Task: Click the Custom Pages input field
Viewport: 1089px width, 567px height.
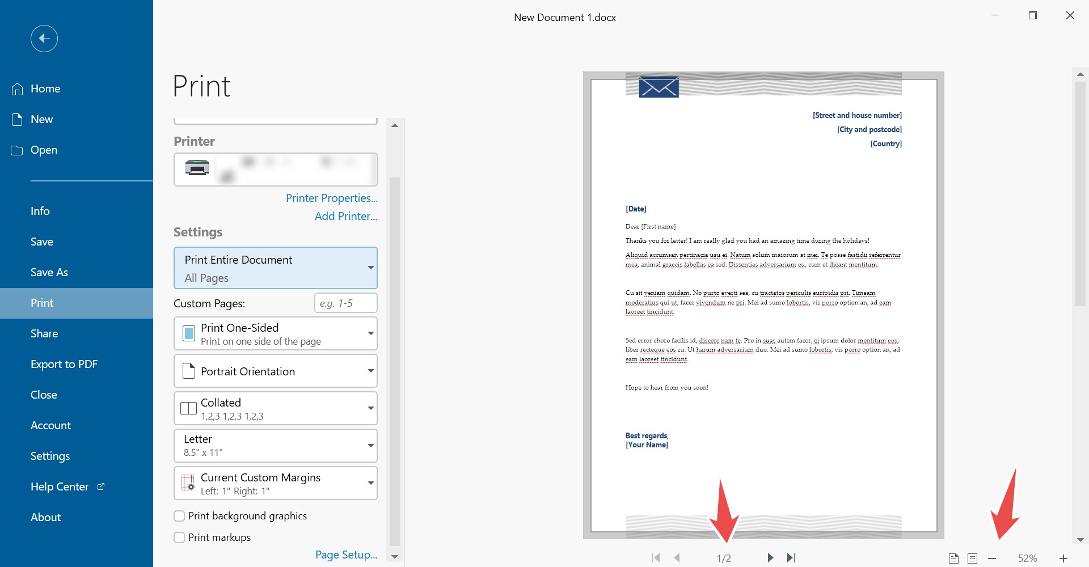Action: pos(345,303)
